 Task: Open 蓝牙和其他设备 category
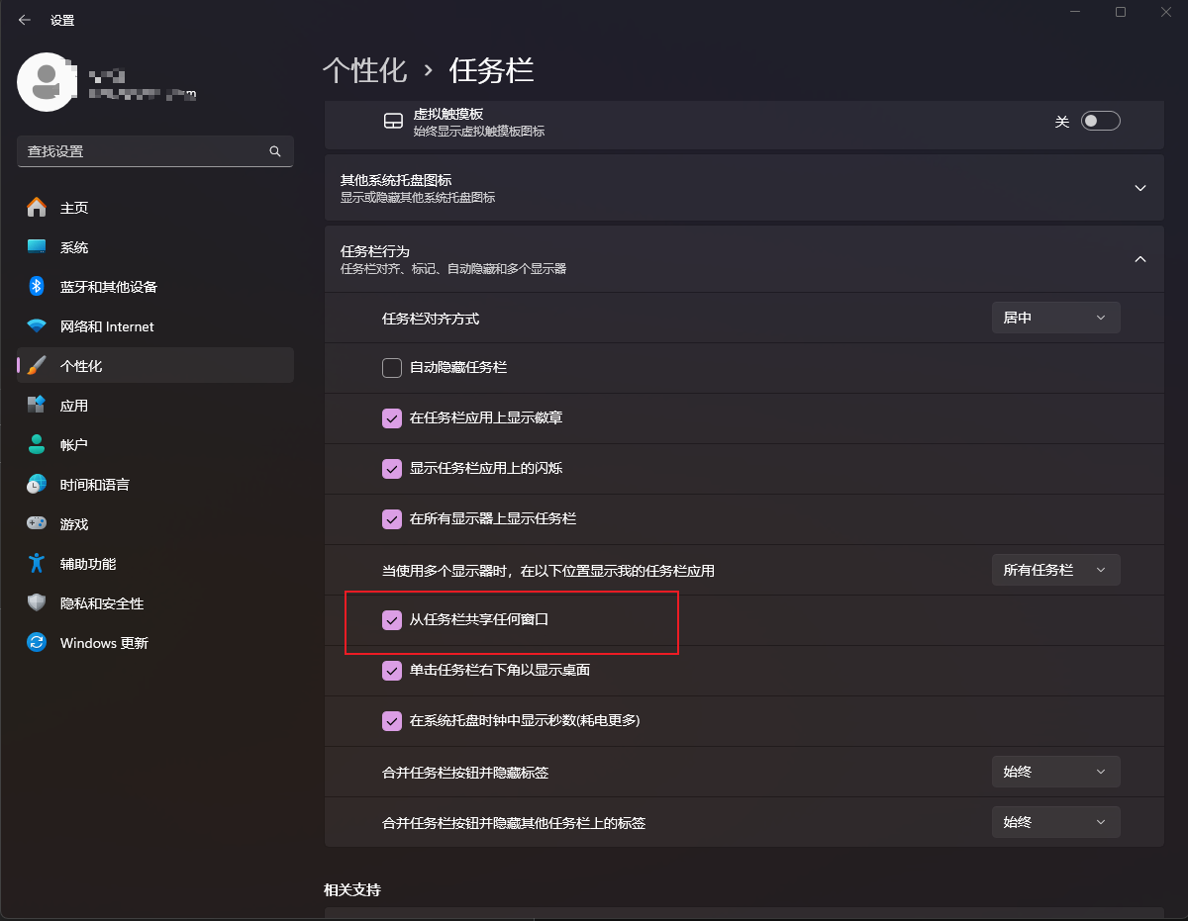point(155,287)
